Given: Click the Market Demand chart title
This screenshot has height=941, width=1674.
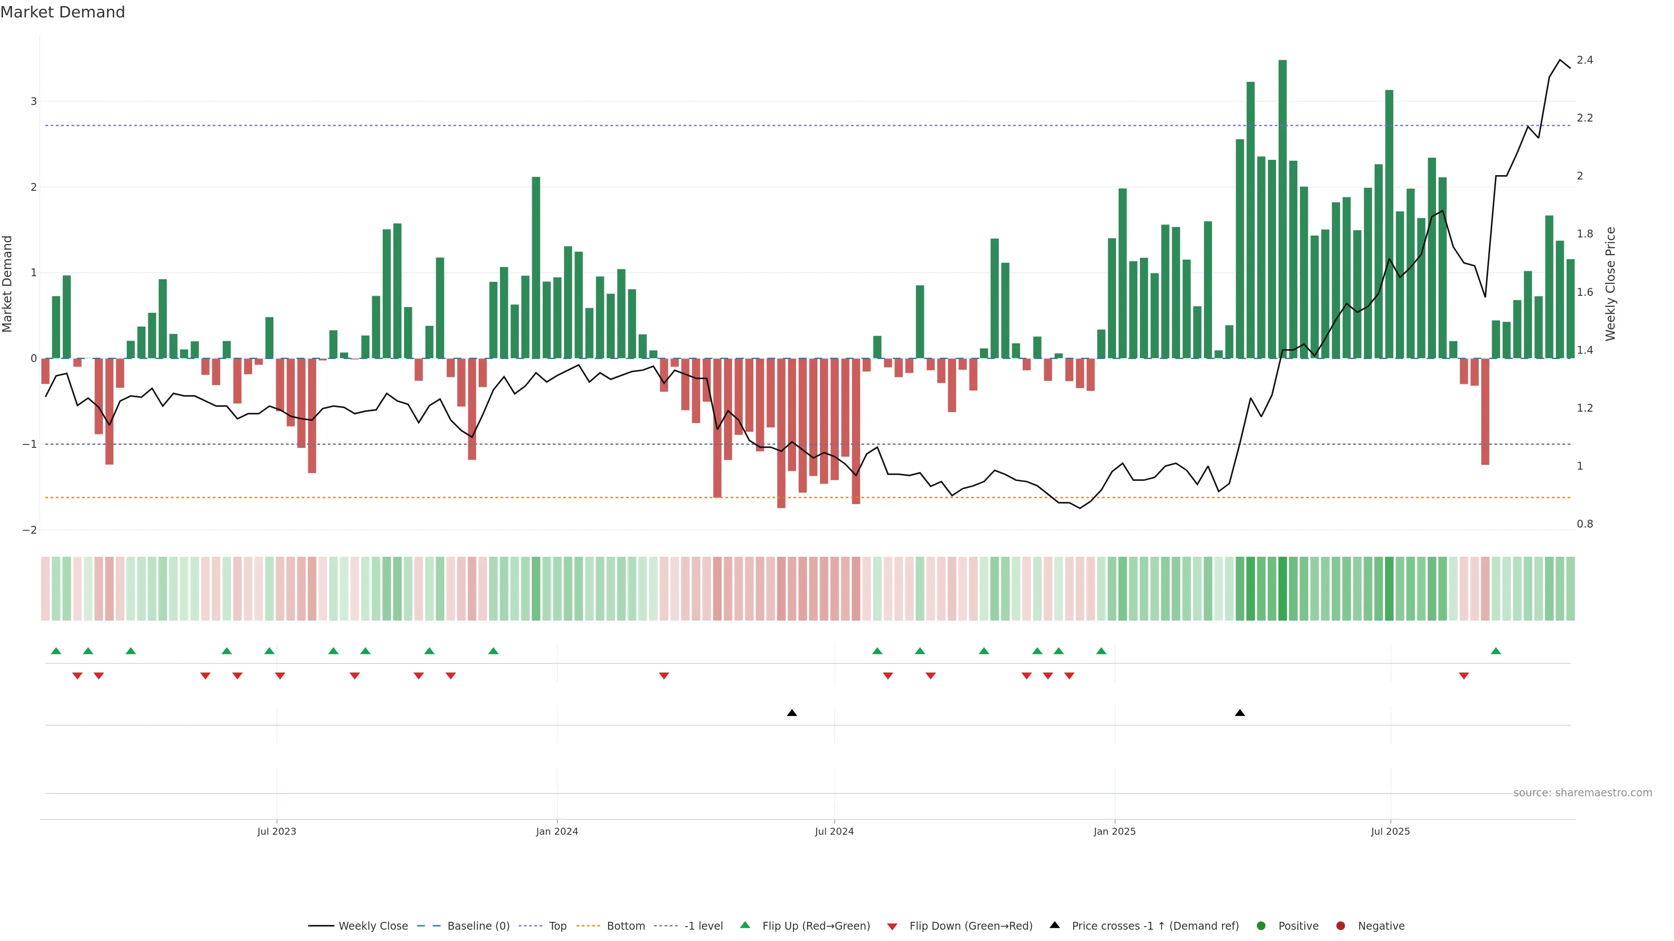Looking at the screenshot, I should [62, 12].
